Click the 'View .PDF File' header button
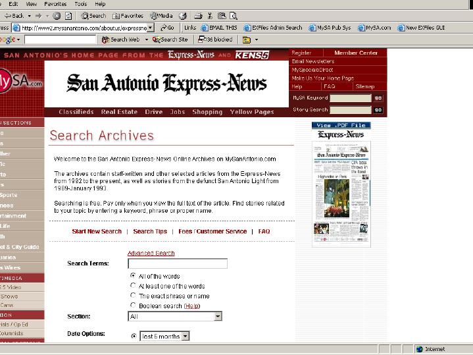 coord(341,125)
